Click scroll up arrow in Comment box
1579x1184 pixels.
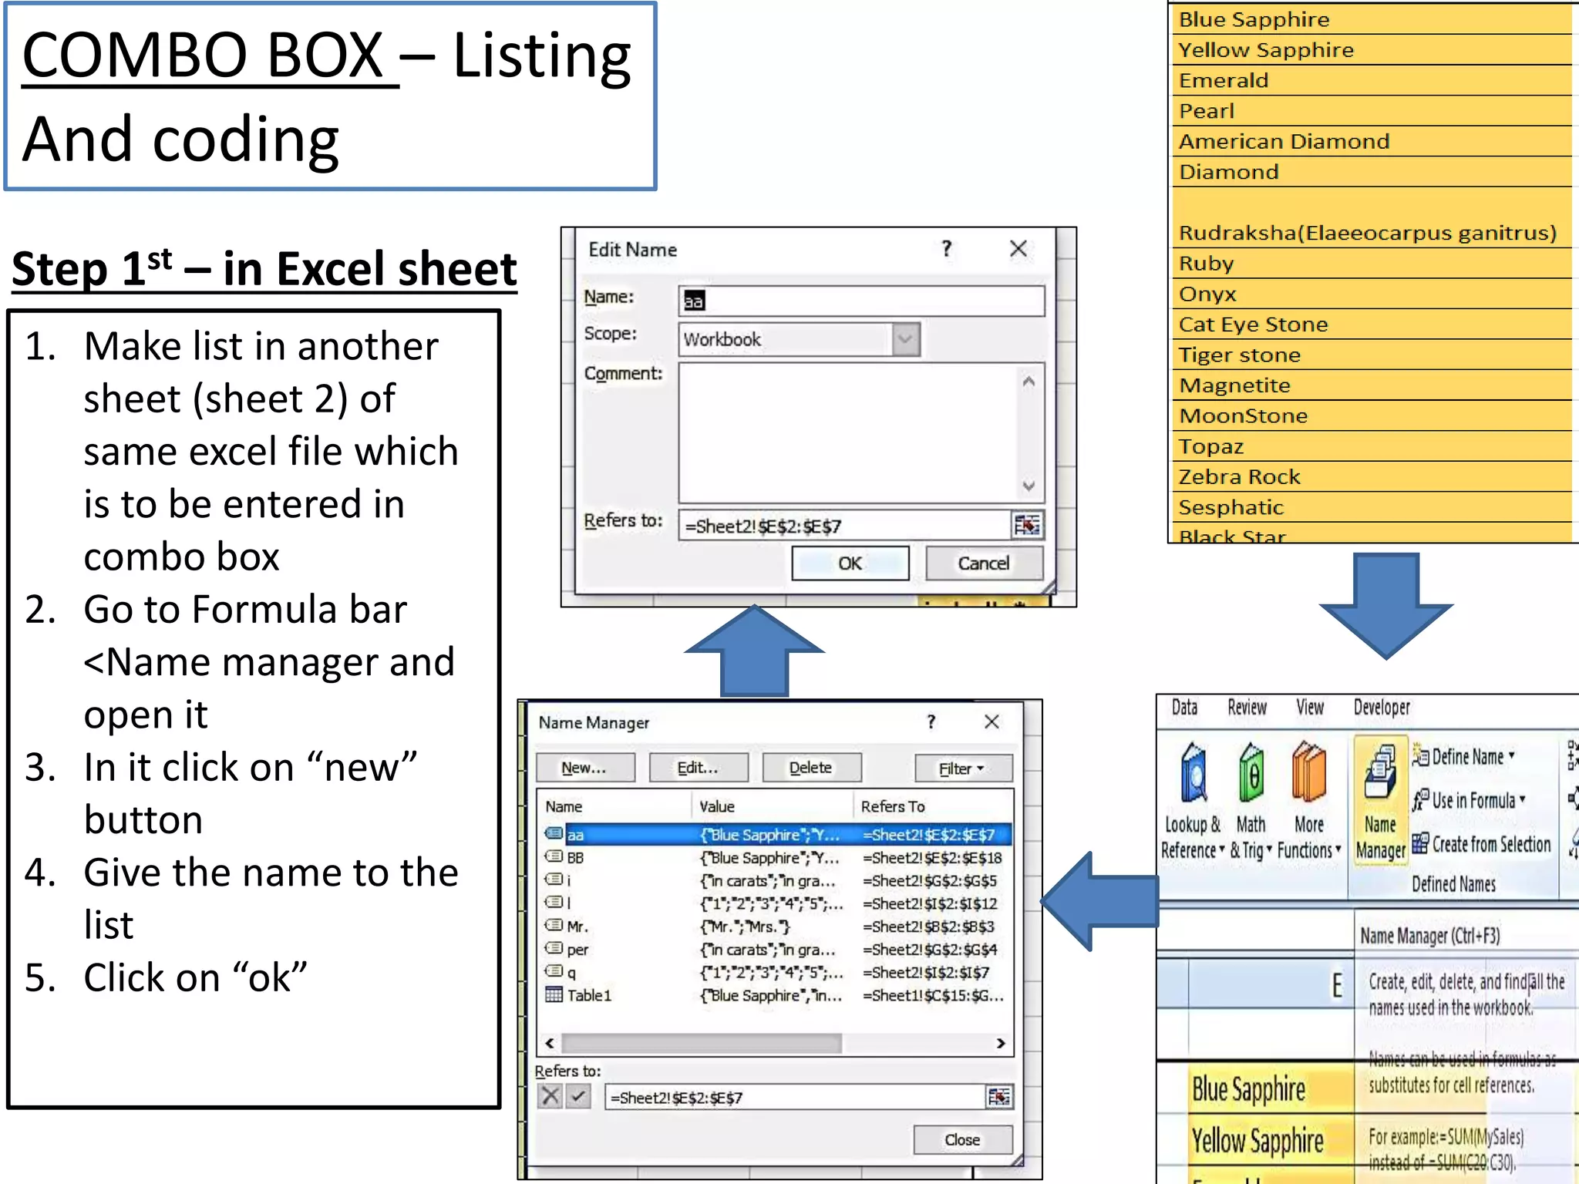point(1029,382)
